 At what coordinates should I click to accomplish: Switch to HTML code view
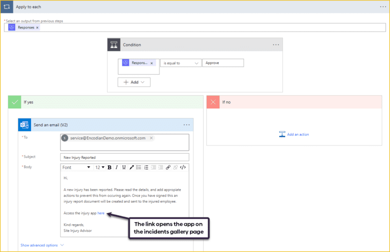(183, 167)
